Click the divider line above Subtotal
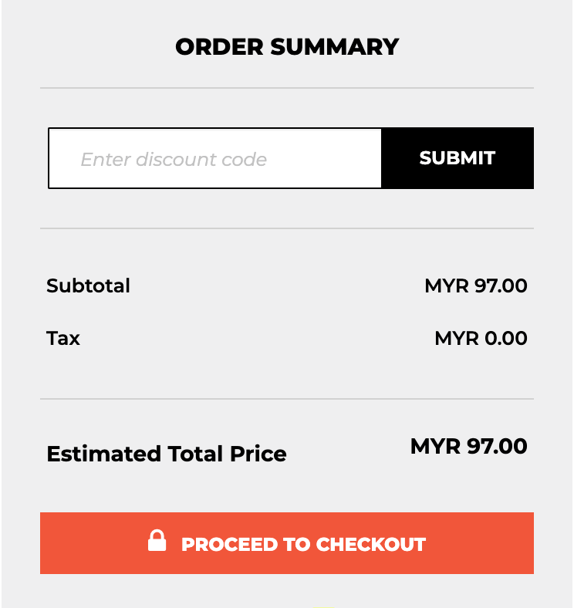This screenshot has height=608, width=574. coord(287,228)
